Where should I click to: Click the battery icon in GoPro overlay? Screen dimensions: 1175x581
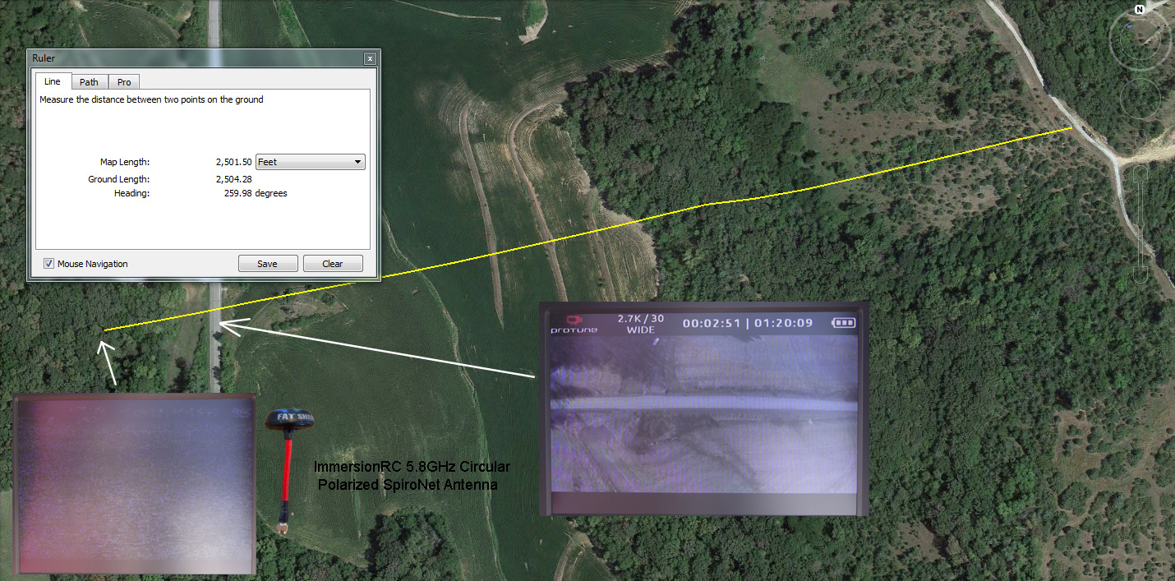[843, 323]
